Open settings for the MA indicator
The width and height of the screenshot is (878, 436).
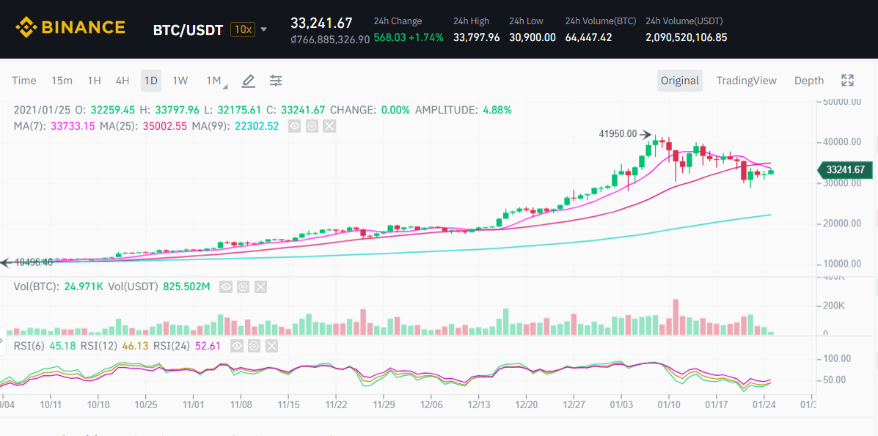[x=312, y=126]
